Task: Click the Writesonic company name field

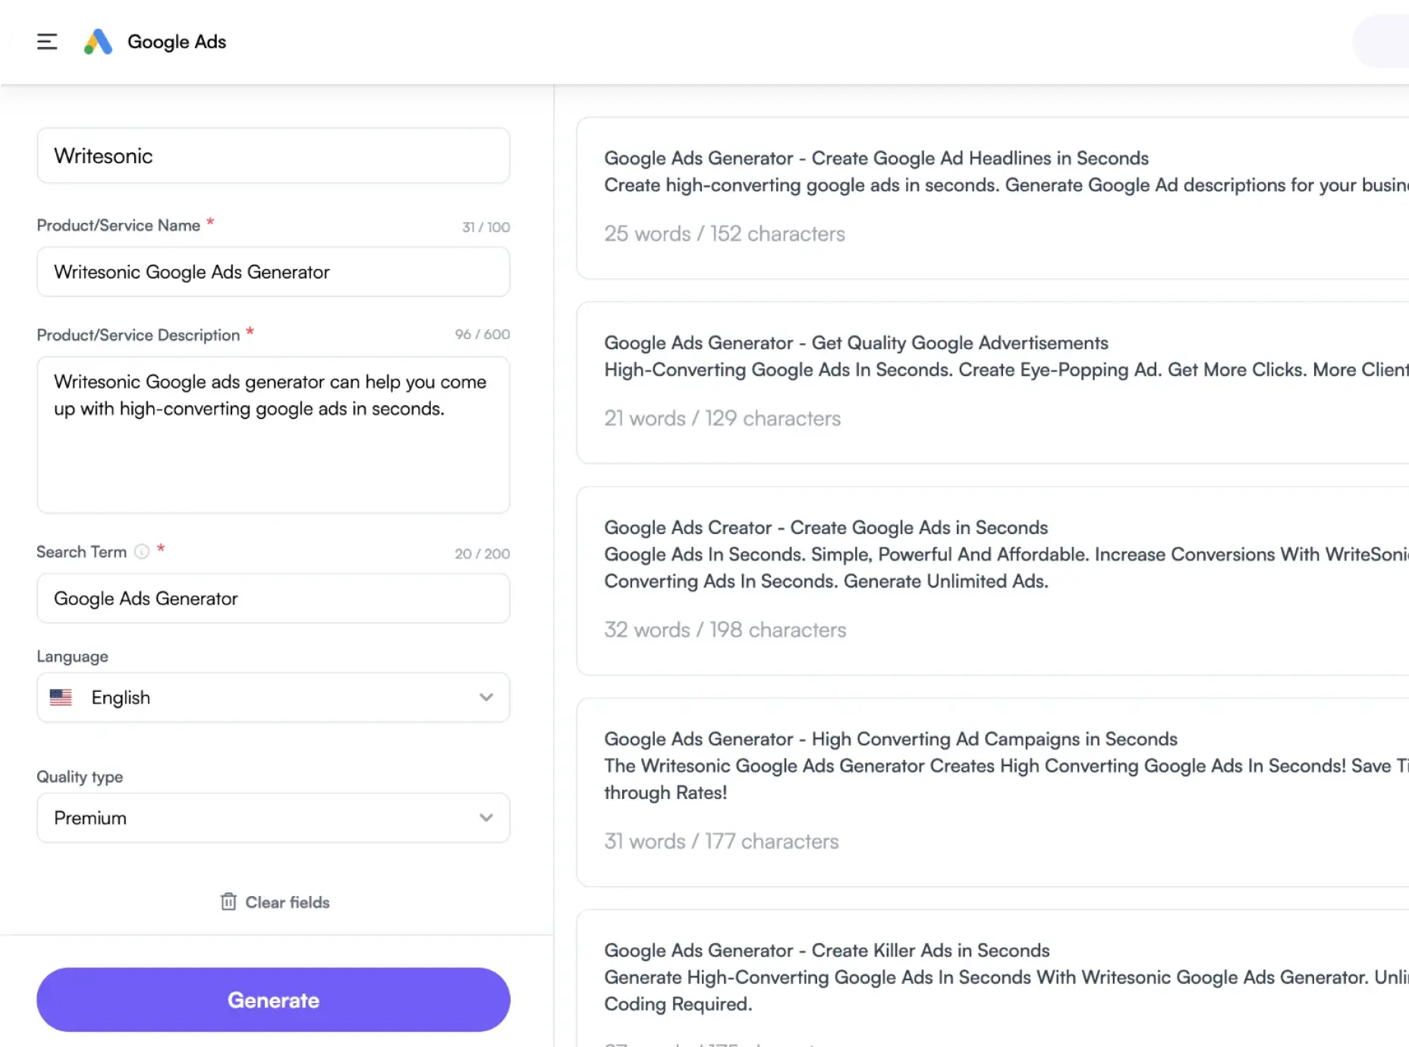Action: tap(273, 156)
